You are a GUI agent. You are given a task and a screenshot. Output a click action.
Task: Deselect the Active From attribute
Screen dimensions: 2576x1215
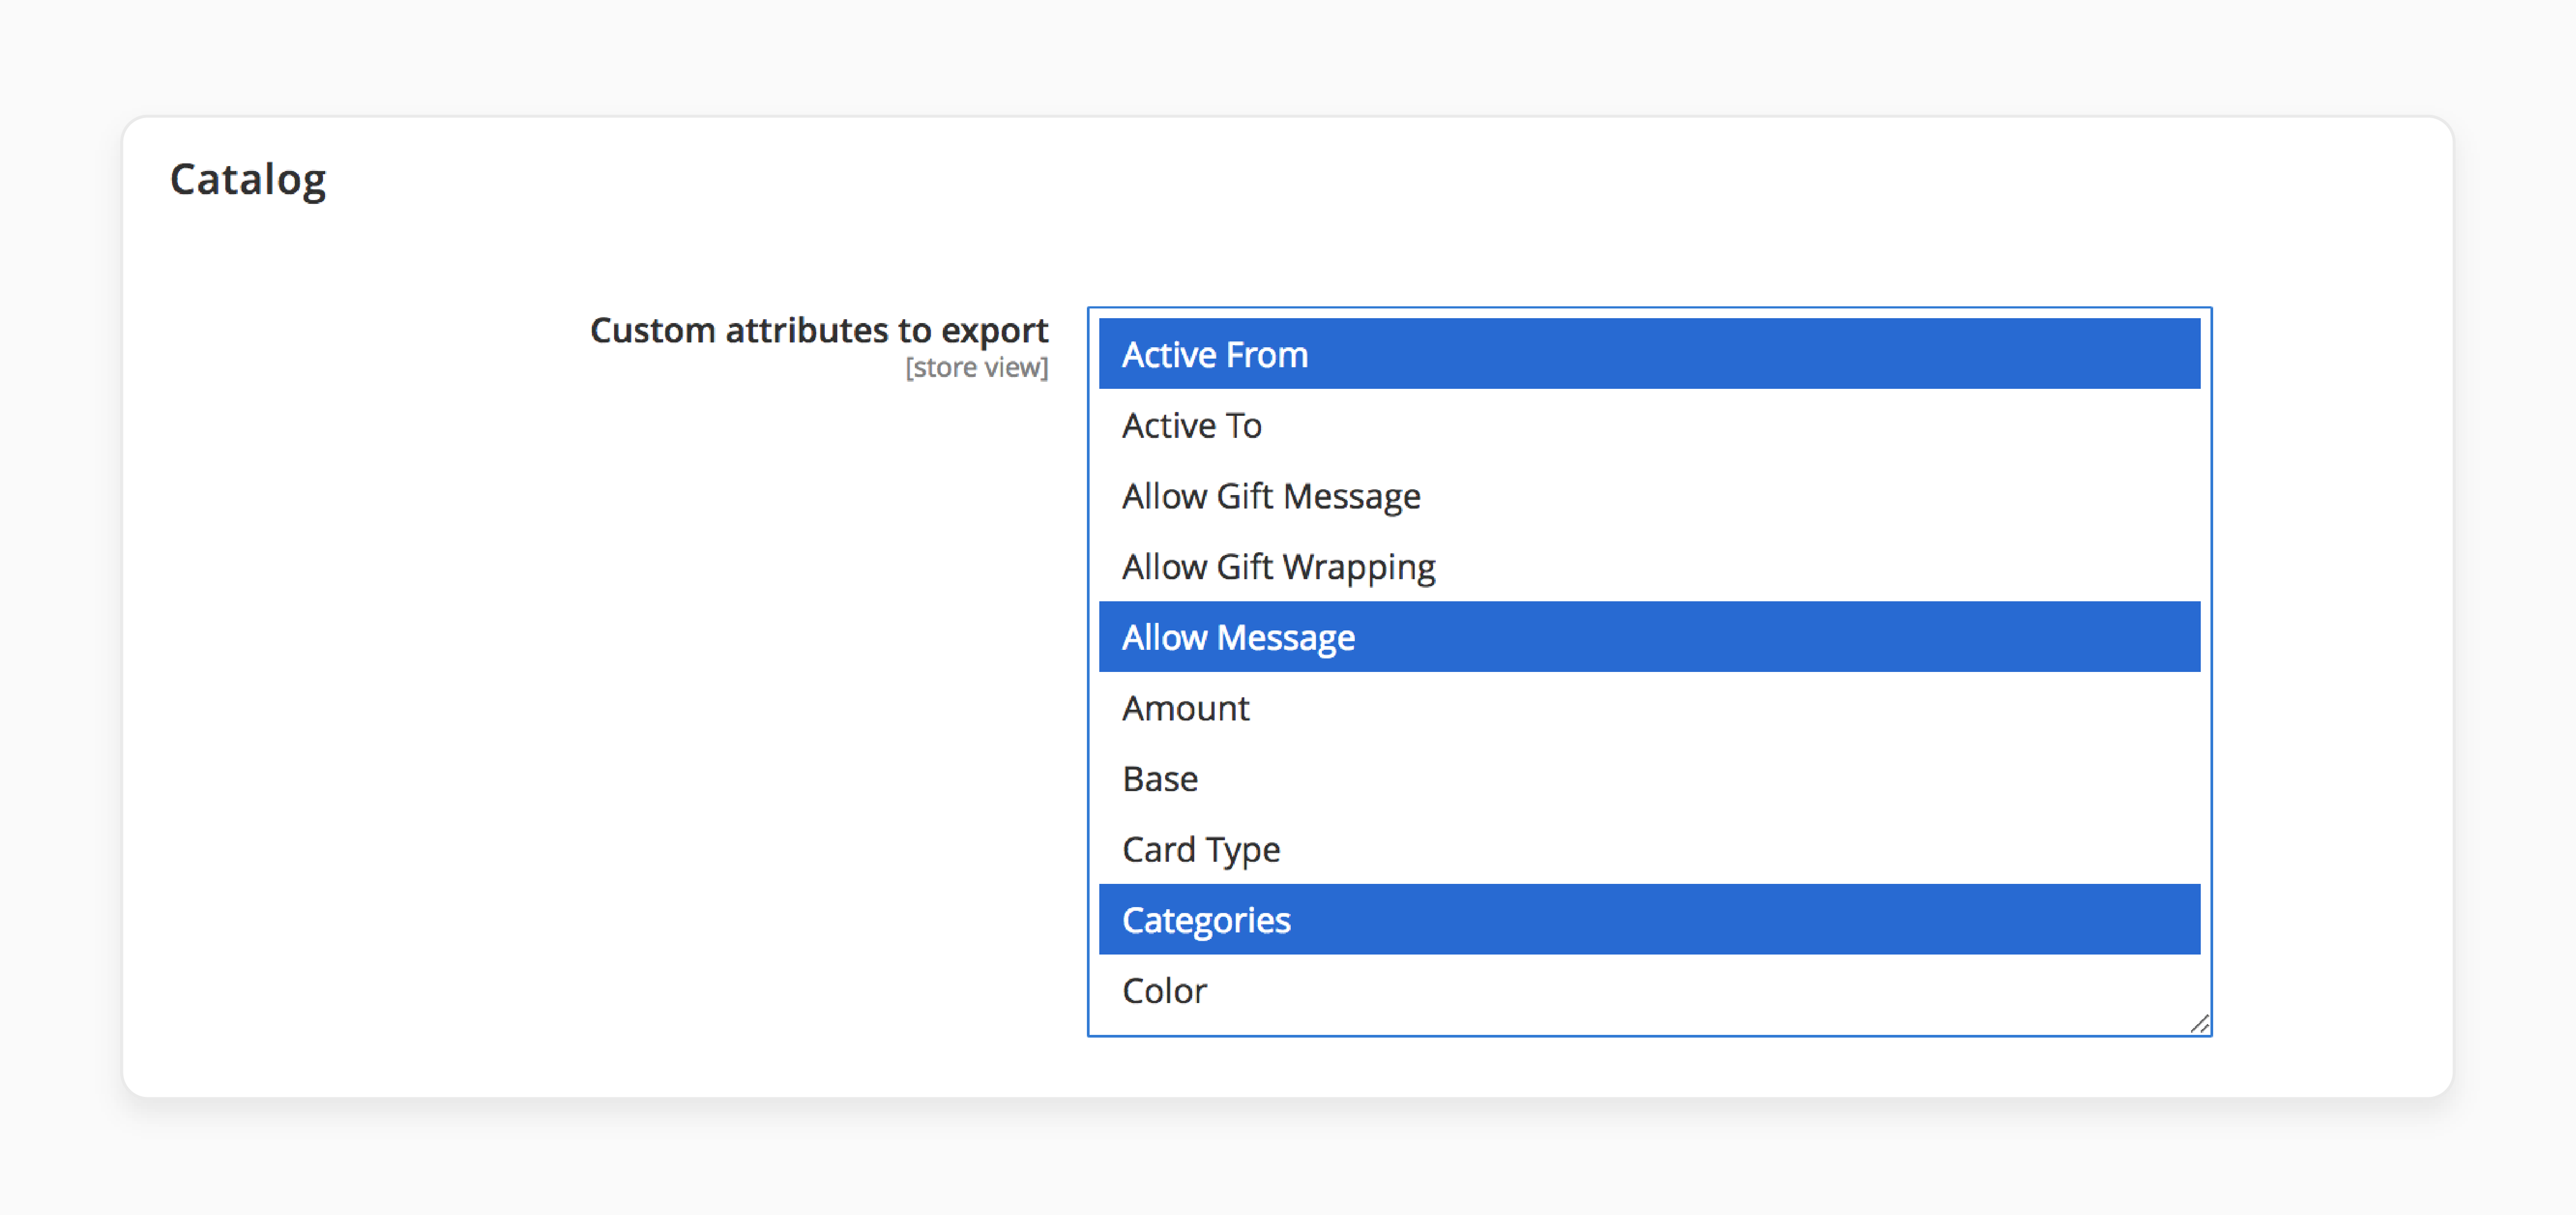(x=1649, y=354)
